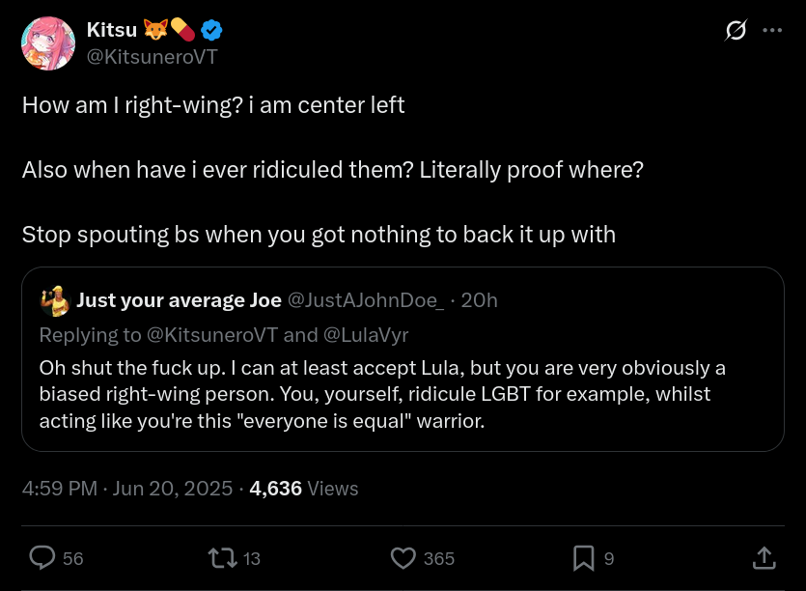Click the Kitsu display name
The image size is (806, 591).
[112, 31]
